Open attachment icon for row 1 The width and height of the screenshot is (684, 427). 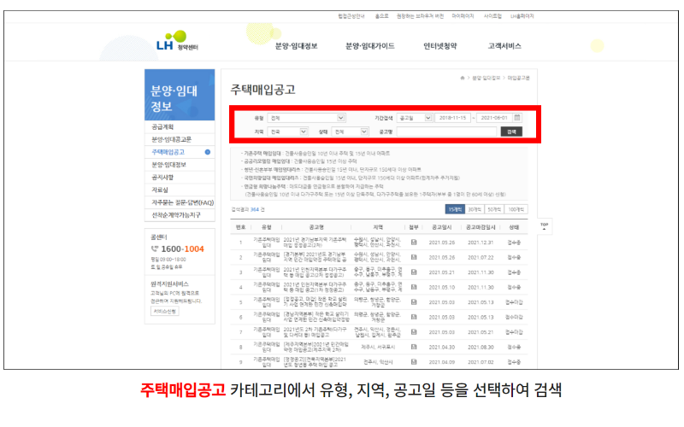[x=414, y=243]
